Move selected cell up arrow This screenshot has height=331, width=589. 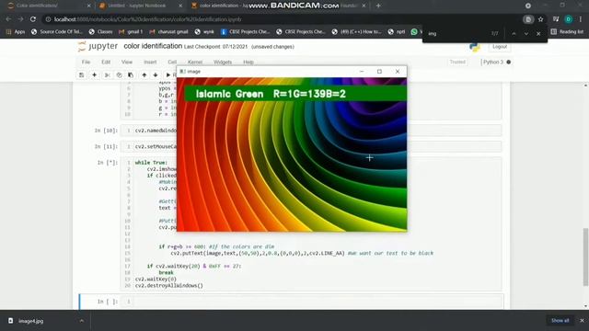click(x=144, y=75)
